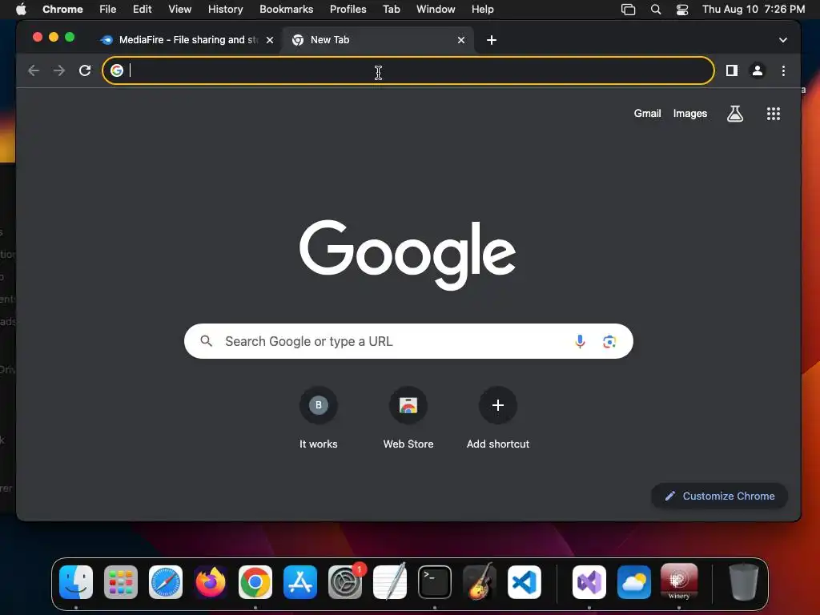Open the Google apps grid
Viewport: 820px width, 615px height.
click(774, 114)
